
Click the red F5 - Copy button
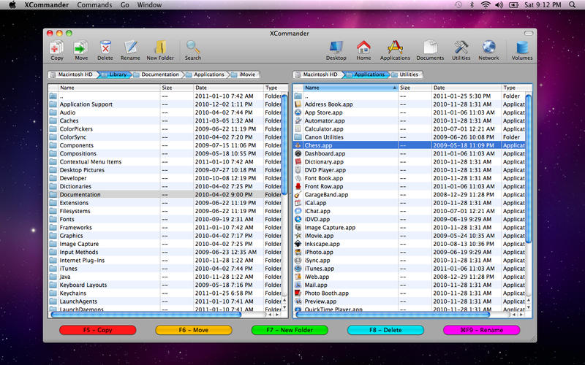(x=98, y=330)
